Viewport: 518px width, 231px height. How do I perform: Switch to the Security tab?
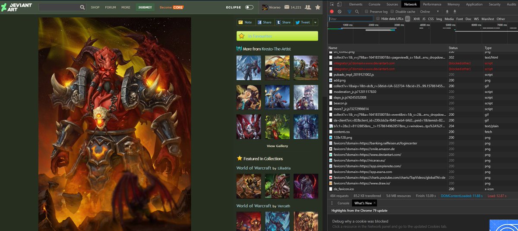coord(495,4)
